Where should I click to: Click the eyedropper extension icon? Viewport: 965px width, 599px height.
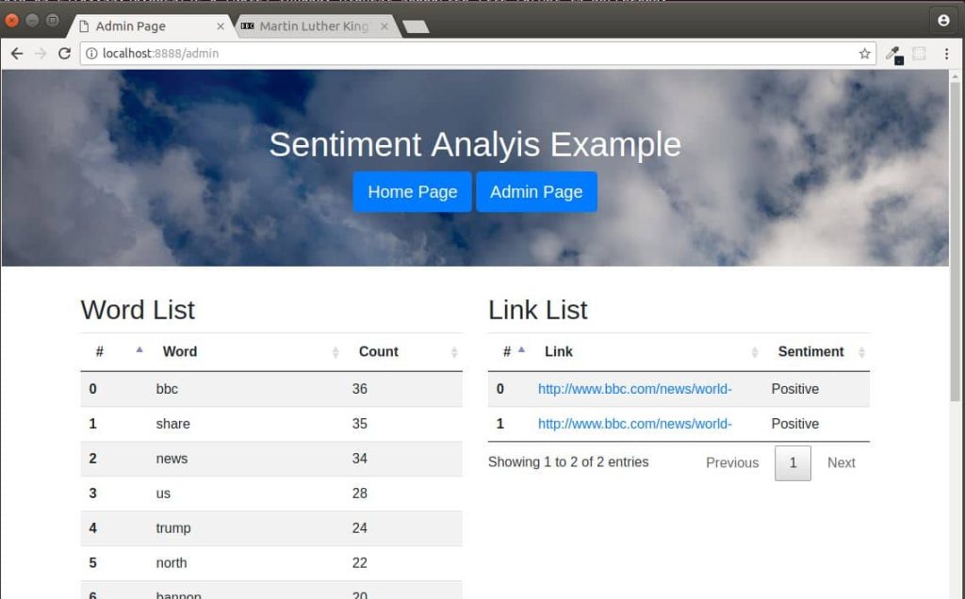(x=893, y=54)
